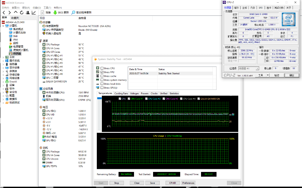The image size is (302, 188).
Task: Collapse the 计算机 tree node
Action: (3, 26)
